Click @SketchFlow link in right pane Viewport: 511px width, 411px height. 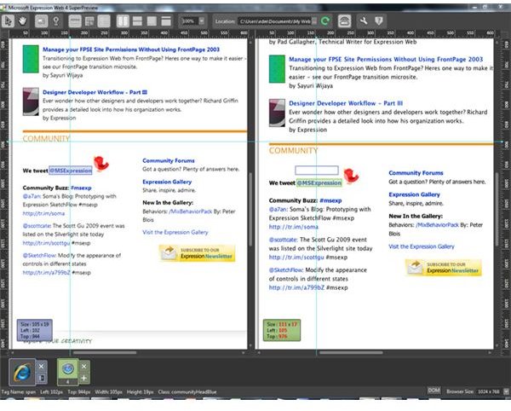[x=286, y=270]
